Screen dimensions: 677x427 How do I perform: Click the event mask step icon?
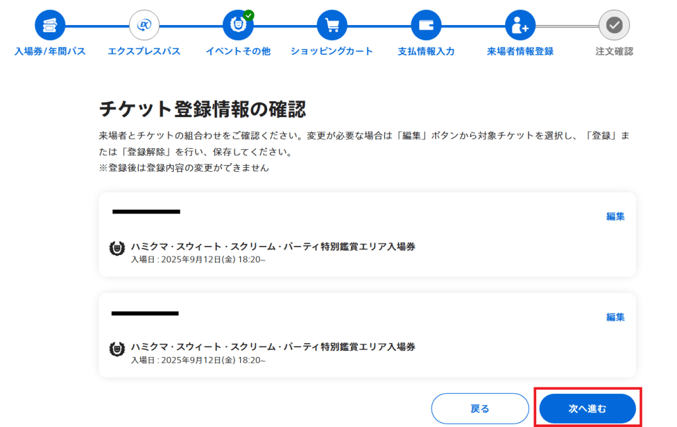[237, 26]
